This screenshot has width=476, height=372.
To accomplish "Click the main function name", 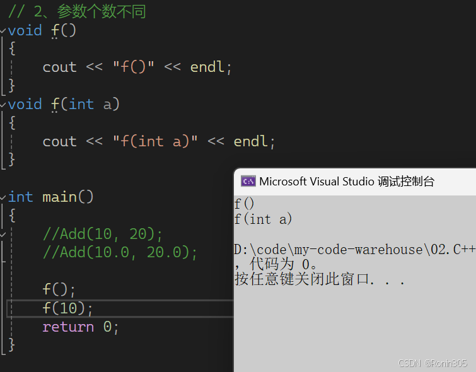I will tap(59, 197).
